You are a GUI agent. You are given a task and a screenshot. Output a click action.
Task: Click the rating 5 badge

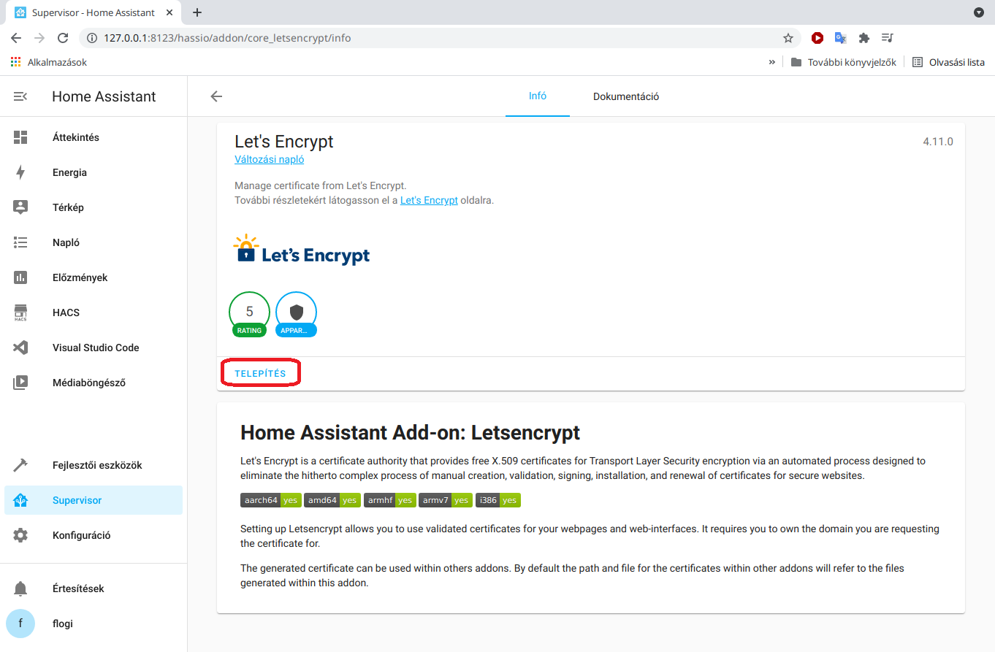[249, 315]
